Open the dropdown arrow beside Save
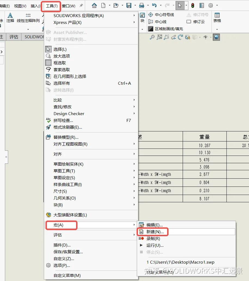Image resolution: width=249 pixels, height=281 pixels. tap(135, 5)
